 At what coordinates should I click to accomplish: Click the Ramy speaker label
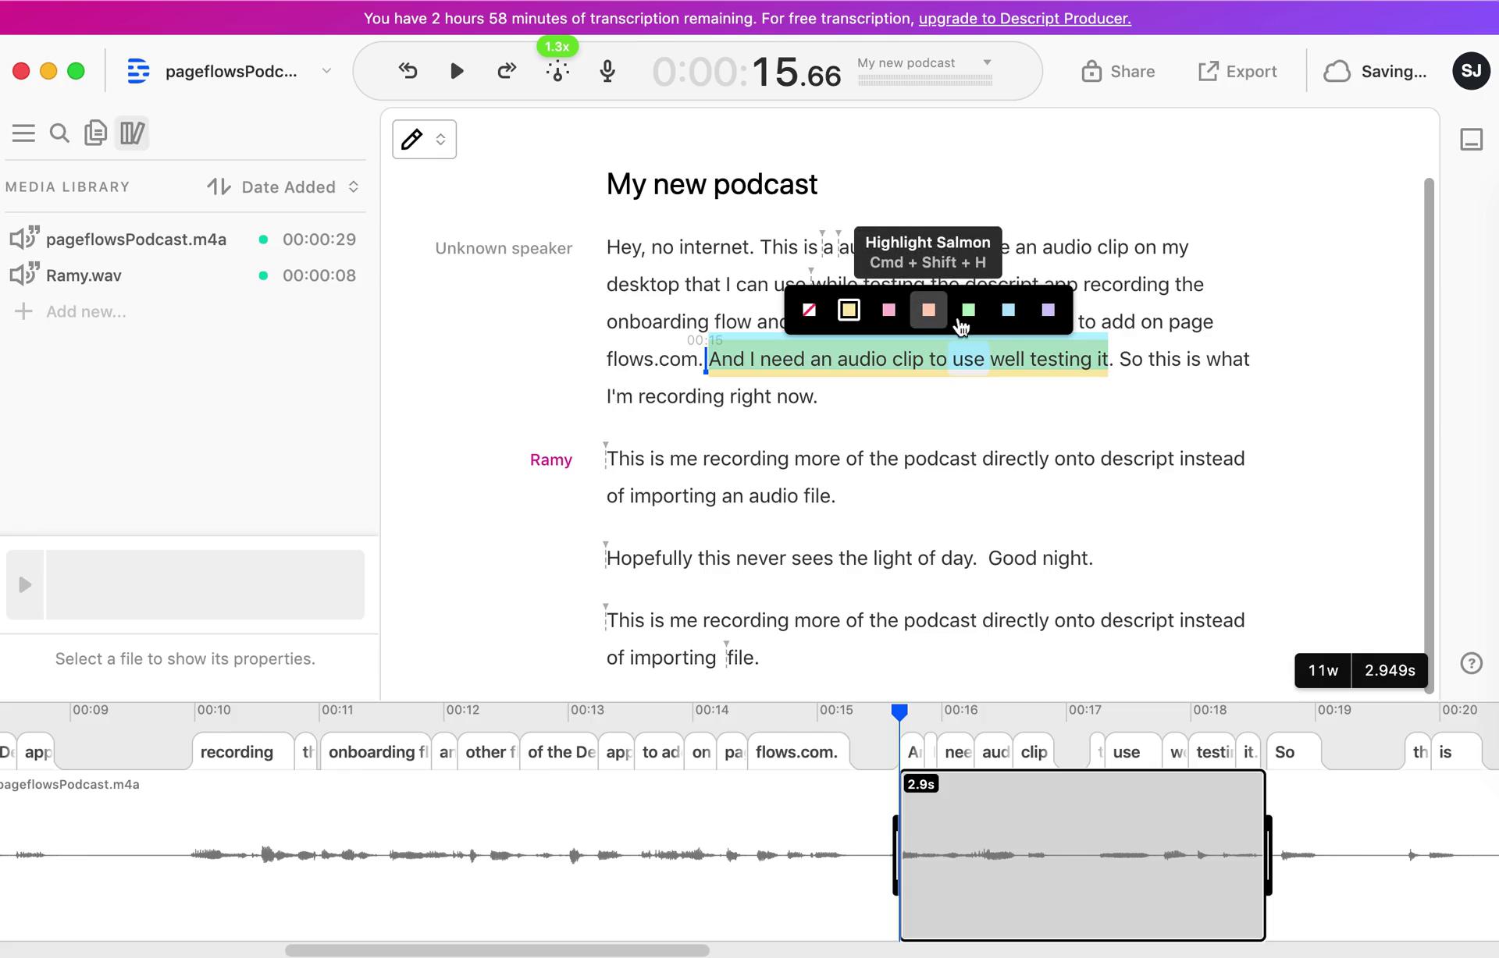pyautogui.click(x=550, y=460)
